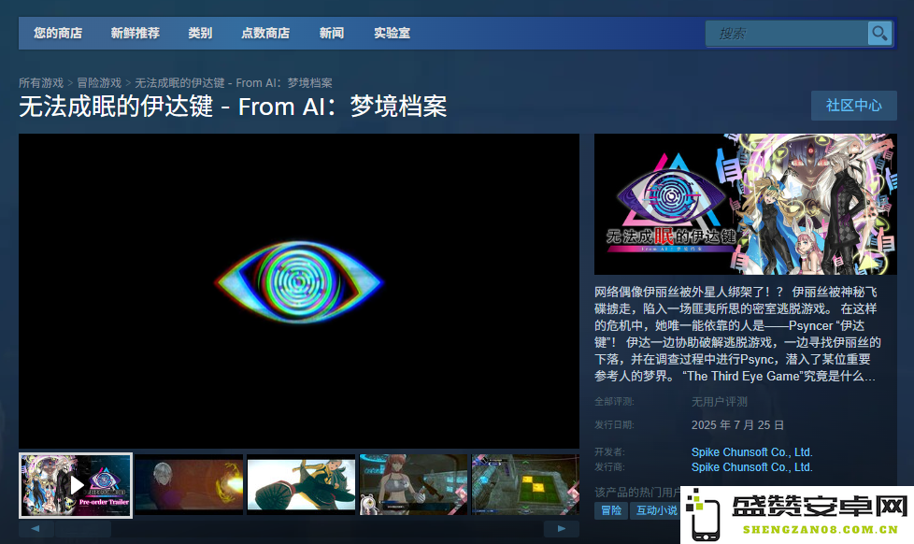Open publisher Spike Chunsoft link

point(752,467)
